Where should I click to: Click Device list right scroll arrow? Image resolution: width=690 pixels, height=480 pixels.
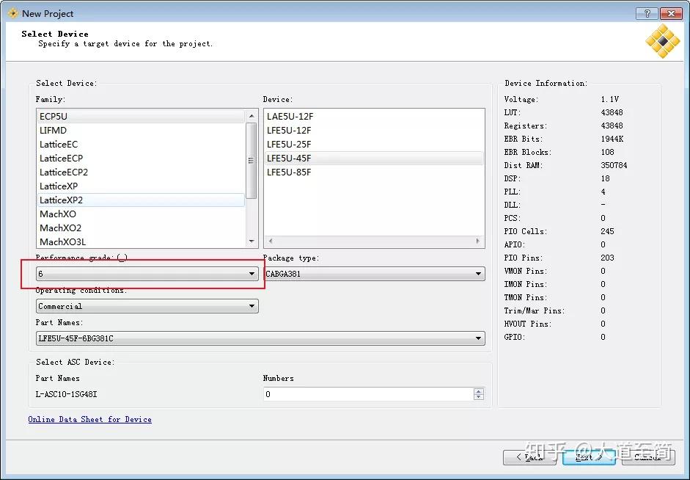click(478, 241)
